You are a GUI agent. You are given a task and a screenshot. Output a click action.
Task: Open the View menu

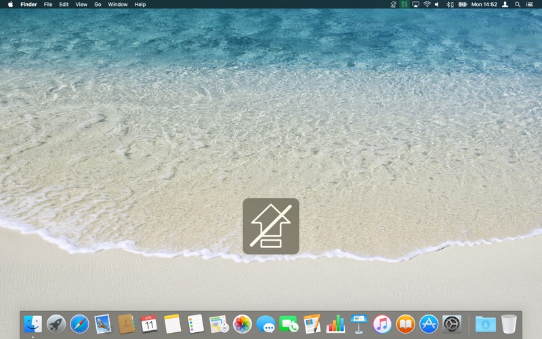(x=81, y=5)
